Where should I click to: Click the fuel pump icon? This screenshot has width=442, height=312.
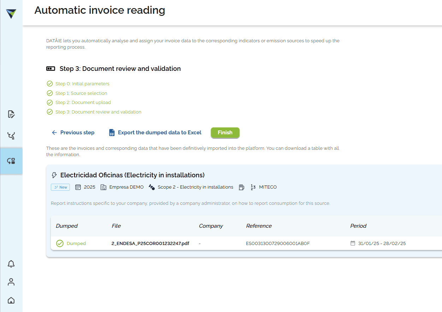click(241, 187)
